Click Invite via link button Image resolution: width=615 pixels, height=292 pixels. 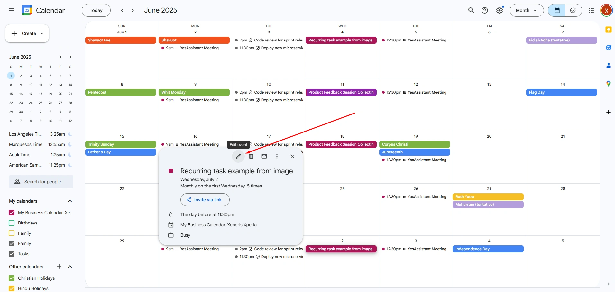click(x=205, y=200)
